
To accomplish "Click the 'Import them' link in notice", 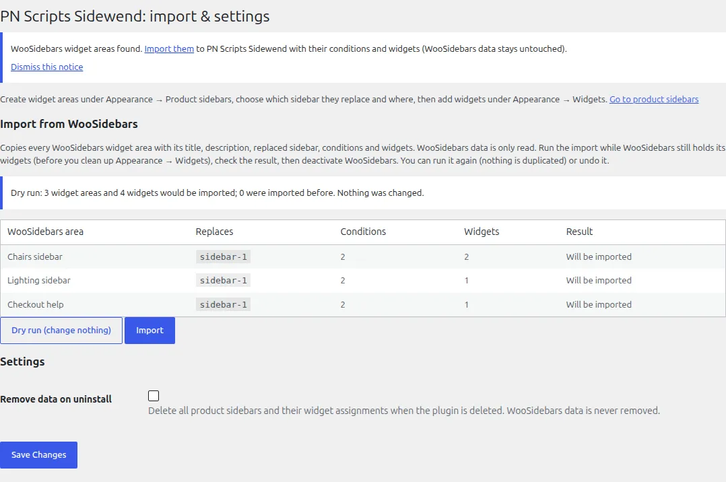I will click(169, 48).
